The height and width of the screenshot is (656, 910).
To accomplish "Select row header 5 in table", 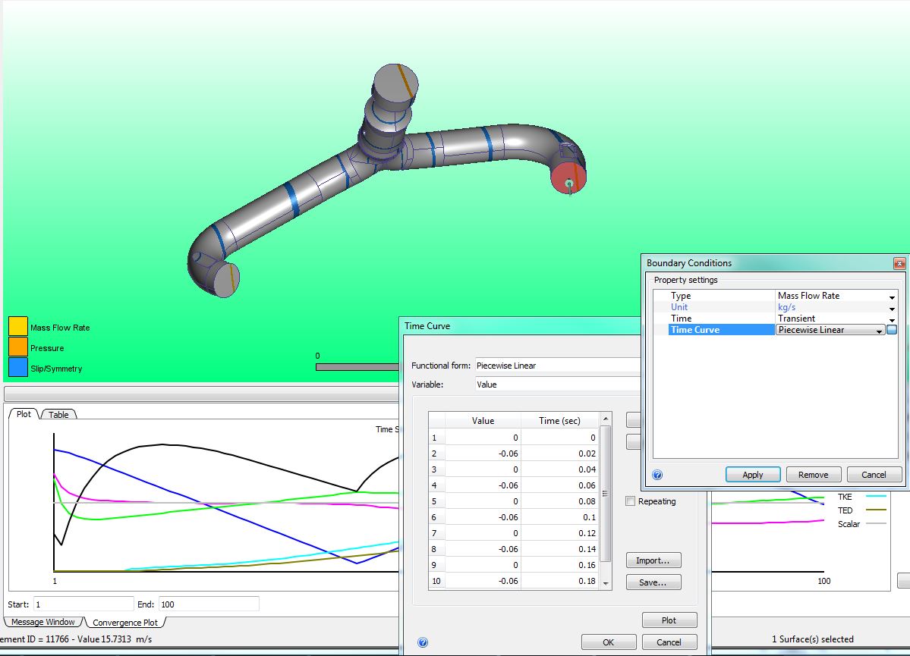I will coord(436,501).
